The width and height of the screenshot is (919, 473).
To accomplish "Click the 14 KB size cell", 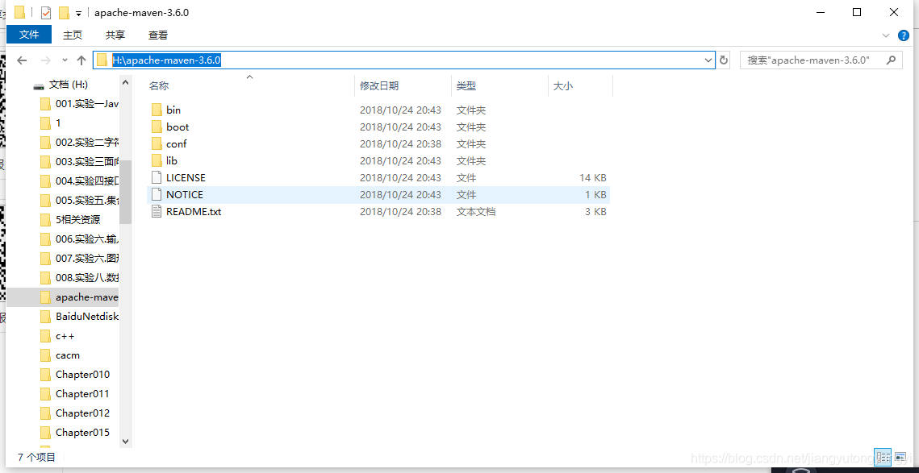I will (x=592, y=177).
